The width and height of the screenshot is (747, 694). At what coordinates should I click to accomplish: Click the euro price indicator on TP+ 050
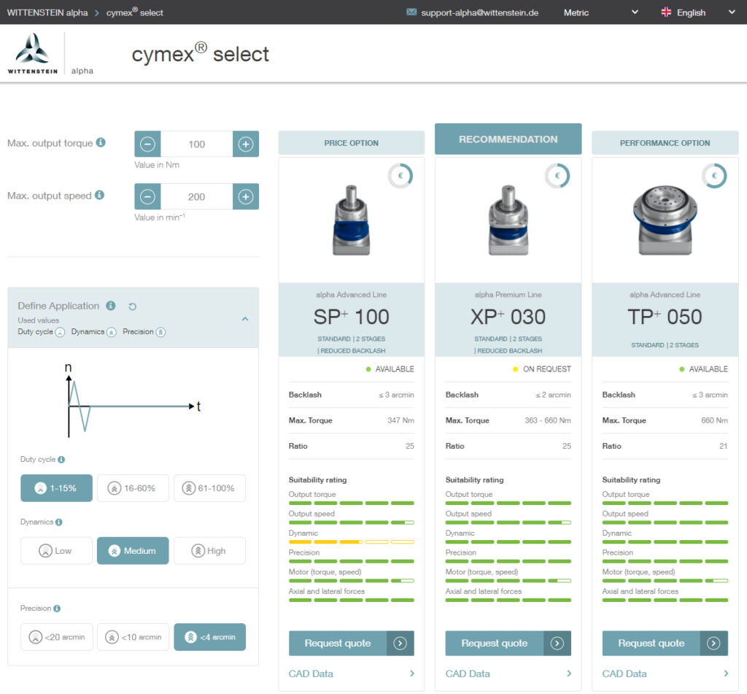click(x=714, y=176)
